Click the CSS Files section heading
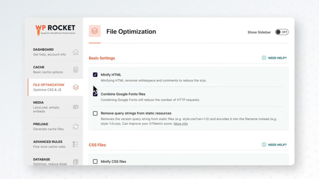The width and height of the screenshot is (319, 179). (97, 145)
